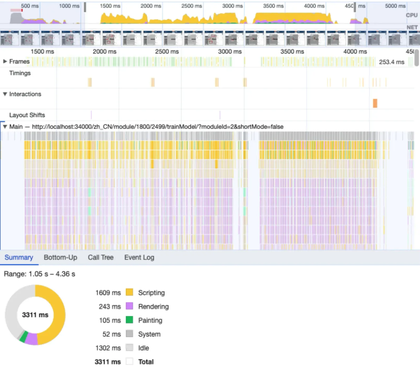Click the Summary tab

tap(19, 258)
